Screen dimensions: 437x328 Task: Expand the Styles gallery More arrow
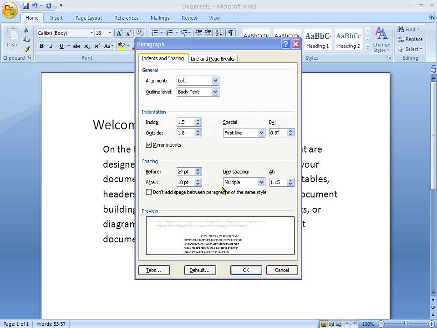click(368, 48)
